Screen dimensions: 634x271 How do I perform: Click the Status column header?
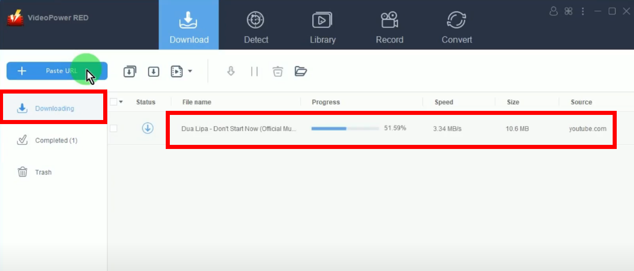click(146, 102)
